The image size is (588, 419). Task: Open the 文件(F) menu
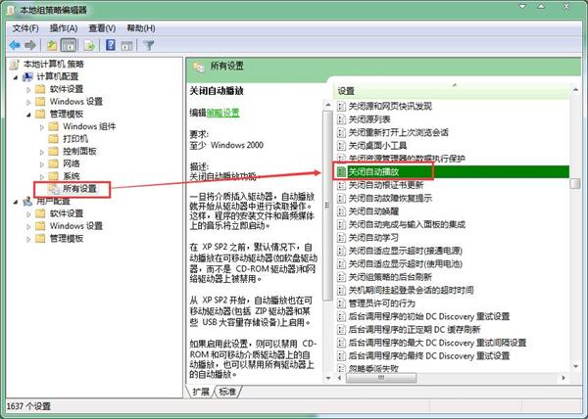[x=25, y=28]
